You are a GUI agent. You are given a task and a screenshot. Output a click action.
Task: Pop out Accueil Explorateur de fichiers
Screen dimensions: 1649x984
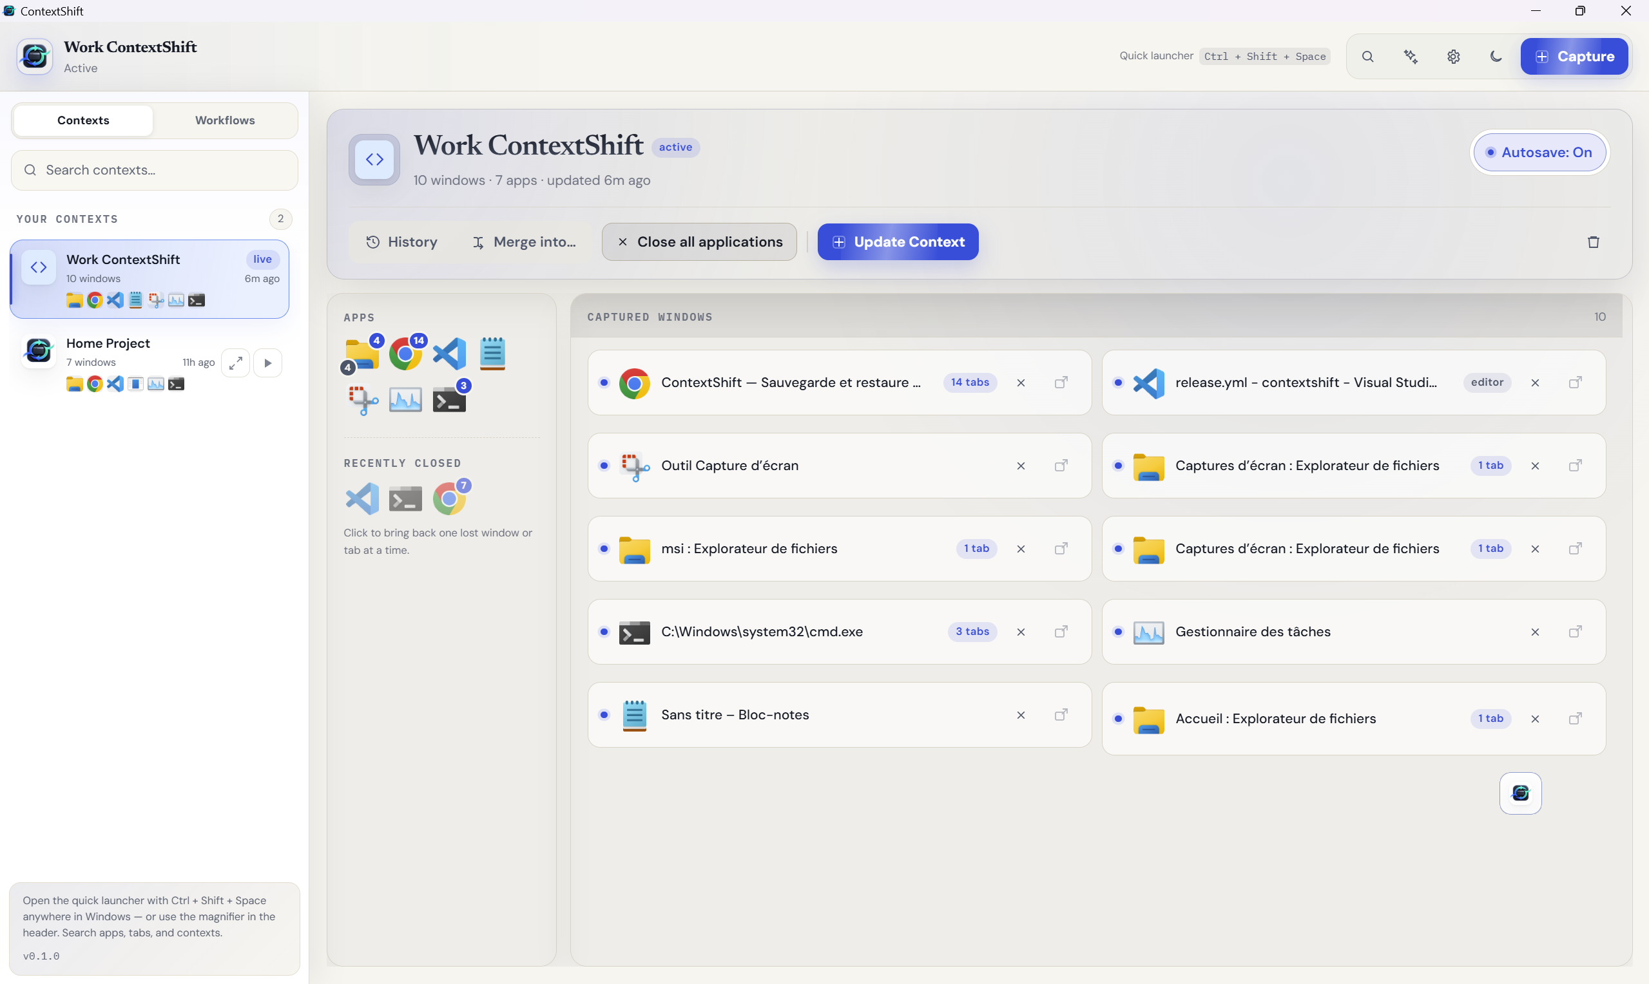[1576, 719]
